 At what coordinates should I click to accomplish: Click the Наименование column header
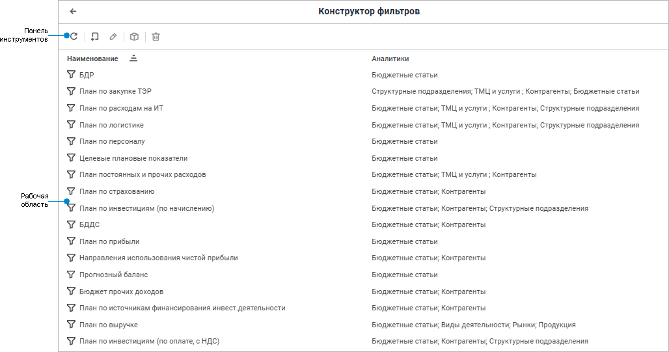(x=92, y=59)
